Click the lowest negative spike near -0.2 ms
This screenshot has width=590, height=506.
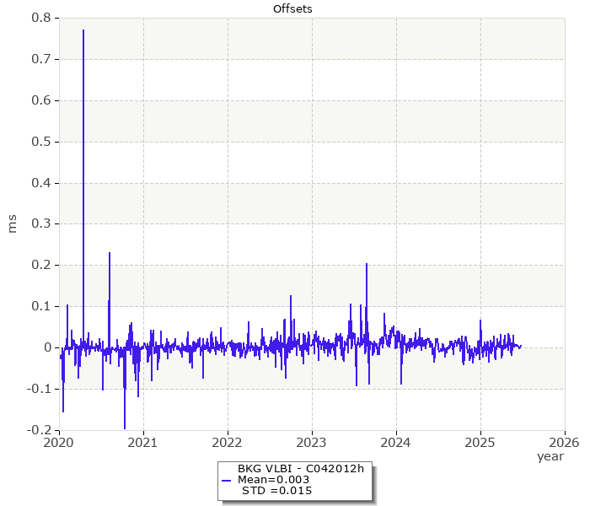(x=125, y=428)
